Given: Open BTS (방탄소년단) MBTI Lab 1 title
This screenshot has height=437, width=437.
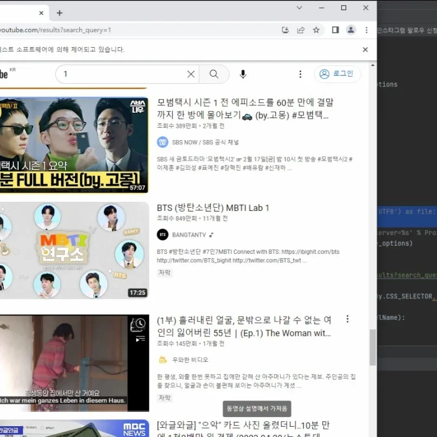Looking at the screenshot, I should (213, 208).
